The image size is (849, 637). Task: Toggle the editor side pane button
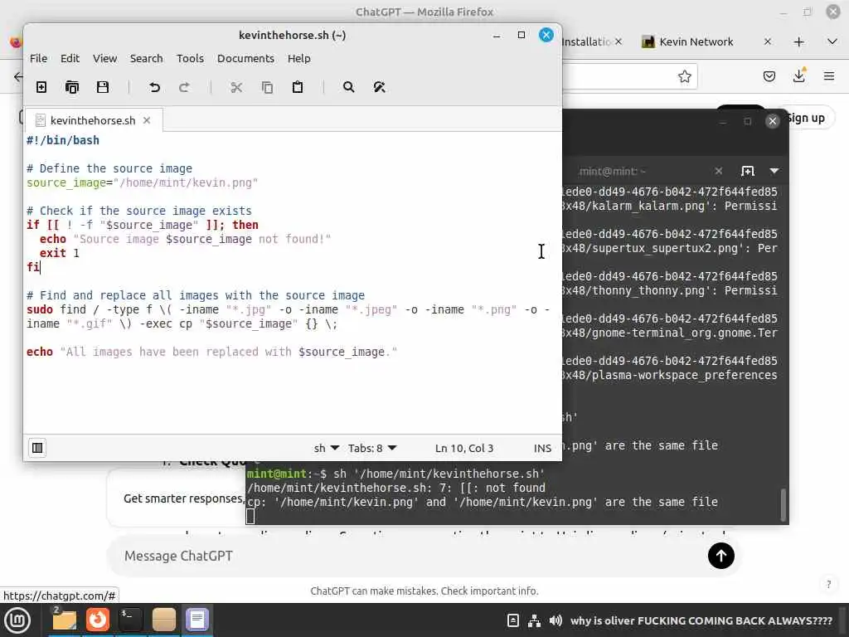click(37, 448)
